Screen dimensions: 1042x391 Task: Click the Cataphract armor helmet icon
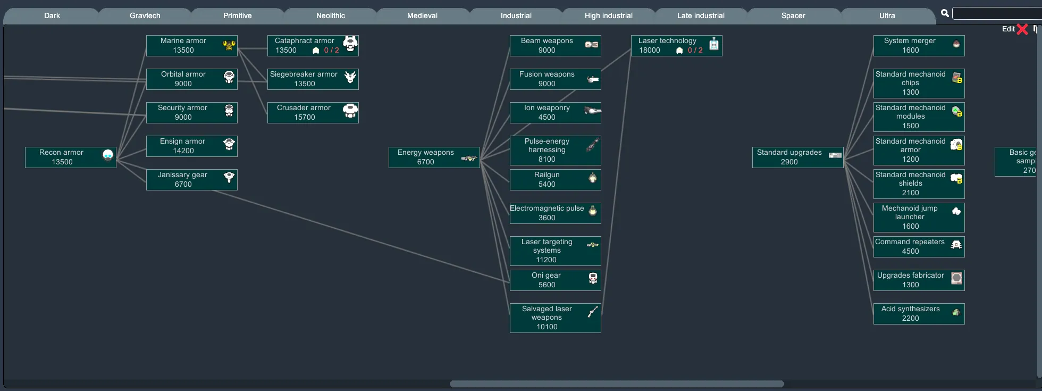click(350, 44)
